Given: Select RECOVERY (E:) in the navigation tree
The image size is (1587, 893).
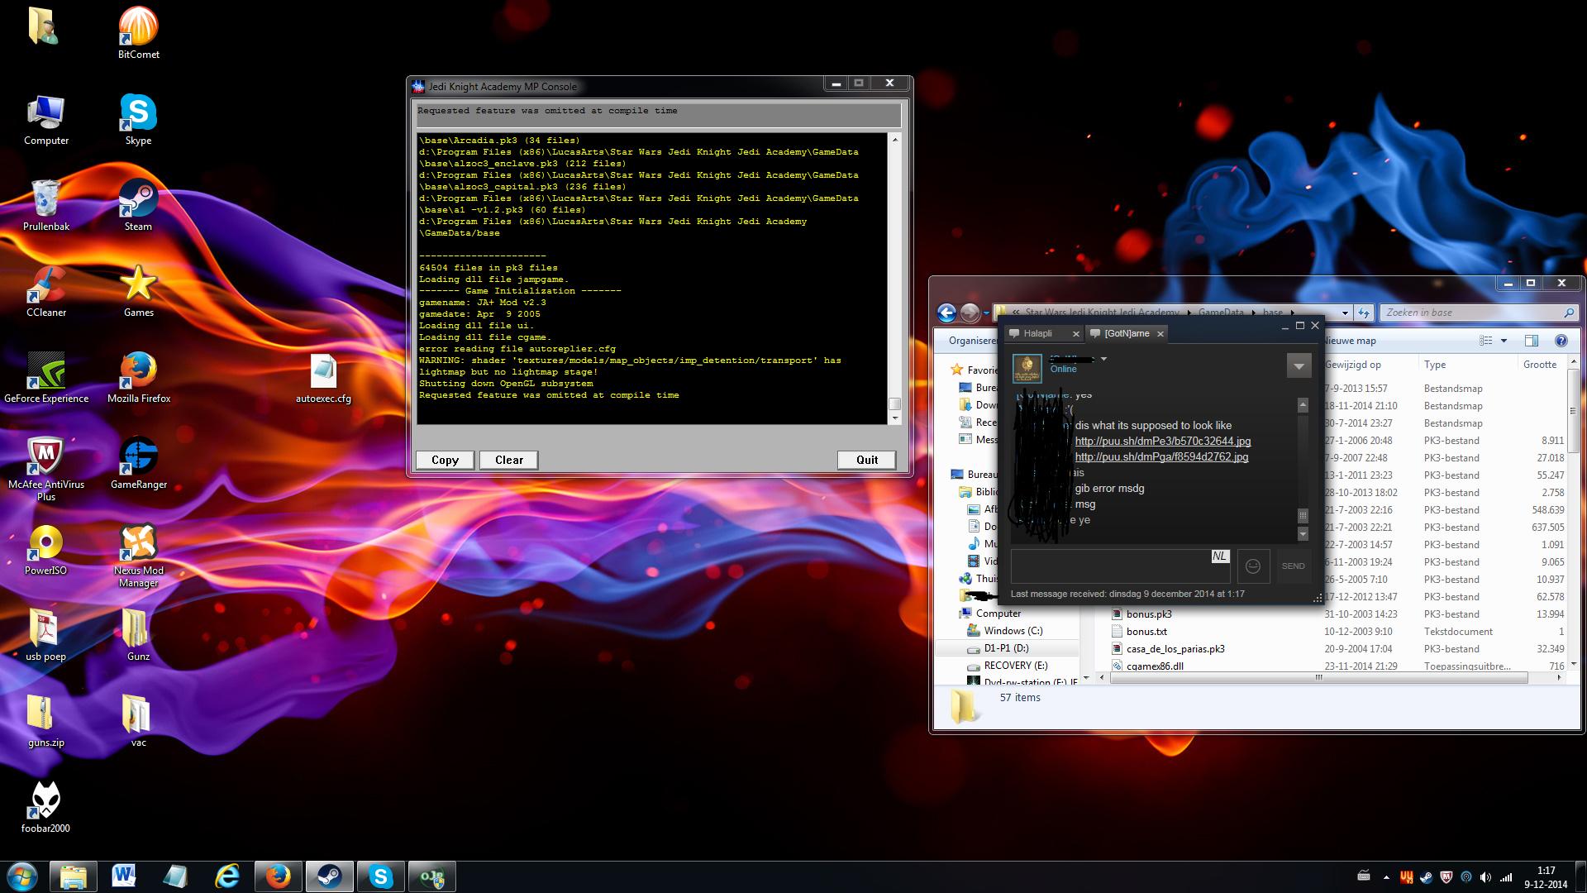Looking at the screenshot, I should click(1015, 666).
